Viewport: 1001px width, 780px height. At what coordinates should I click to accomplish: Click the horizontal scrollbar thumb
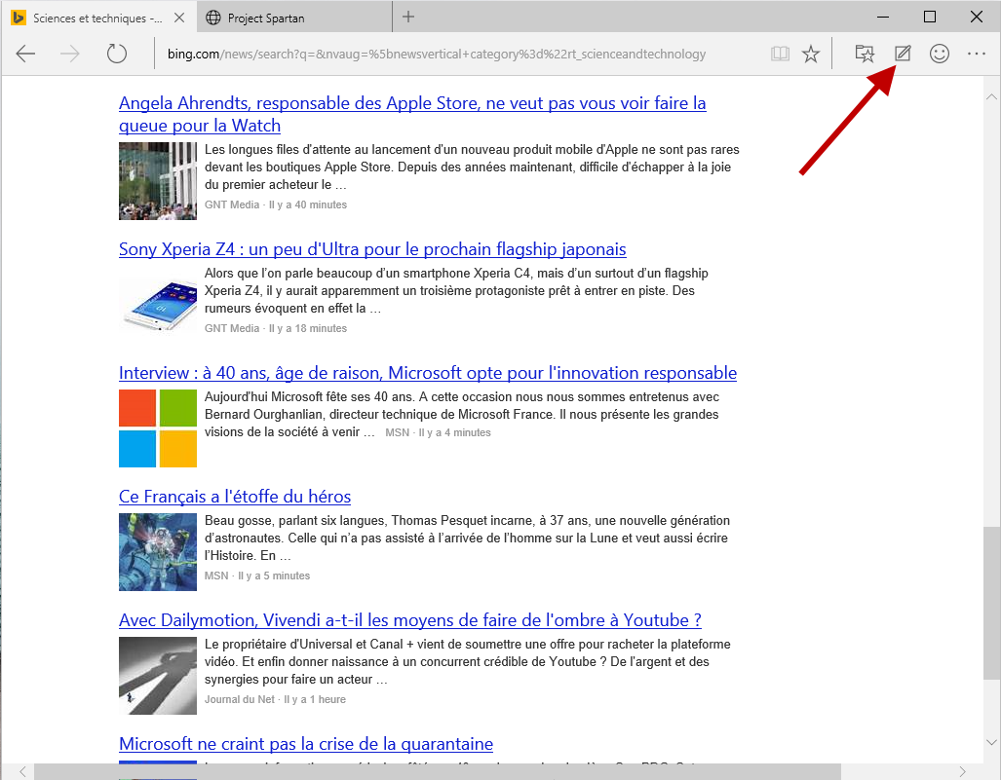click(438, 771)
